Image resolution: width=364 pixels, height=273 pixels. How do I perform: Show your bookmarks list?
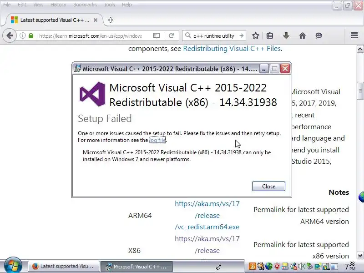coord(270,36)
